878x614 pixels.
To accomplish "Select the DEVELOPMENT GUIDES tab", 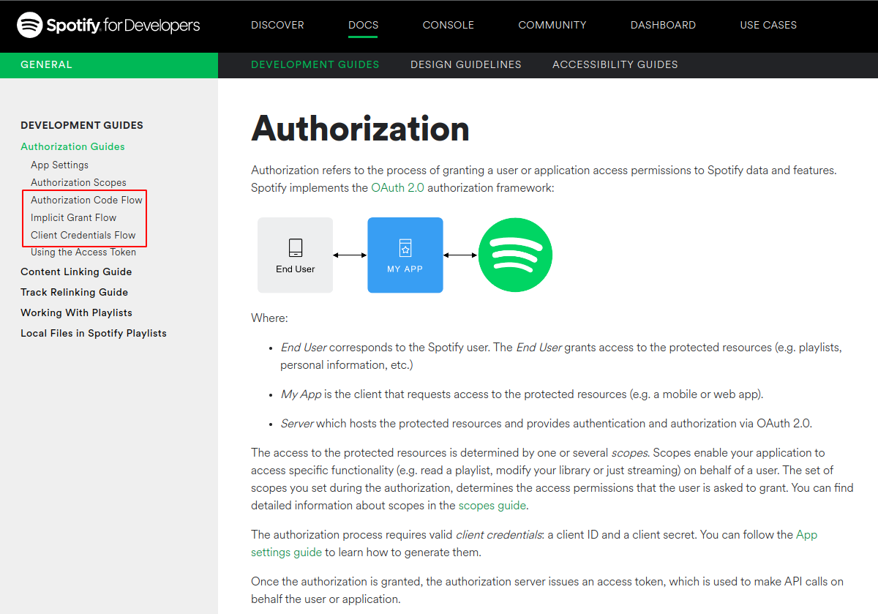I will 315,64.
